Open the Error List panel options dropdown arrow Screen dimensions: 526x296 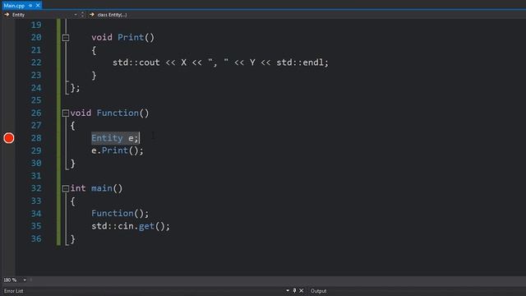point(288,290)
